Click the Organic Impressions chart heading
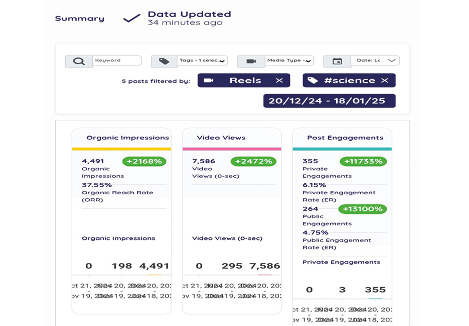The width and height of the screenshot is (469, 326). [x=118, y=238]
